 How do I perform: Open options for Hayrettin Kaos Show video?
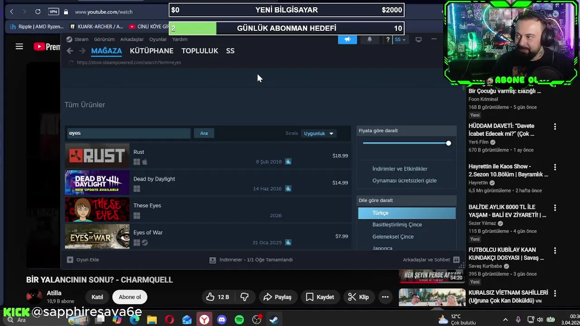tap(555, 168)
